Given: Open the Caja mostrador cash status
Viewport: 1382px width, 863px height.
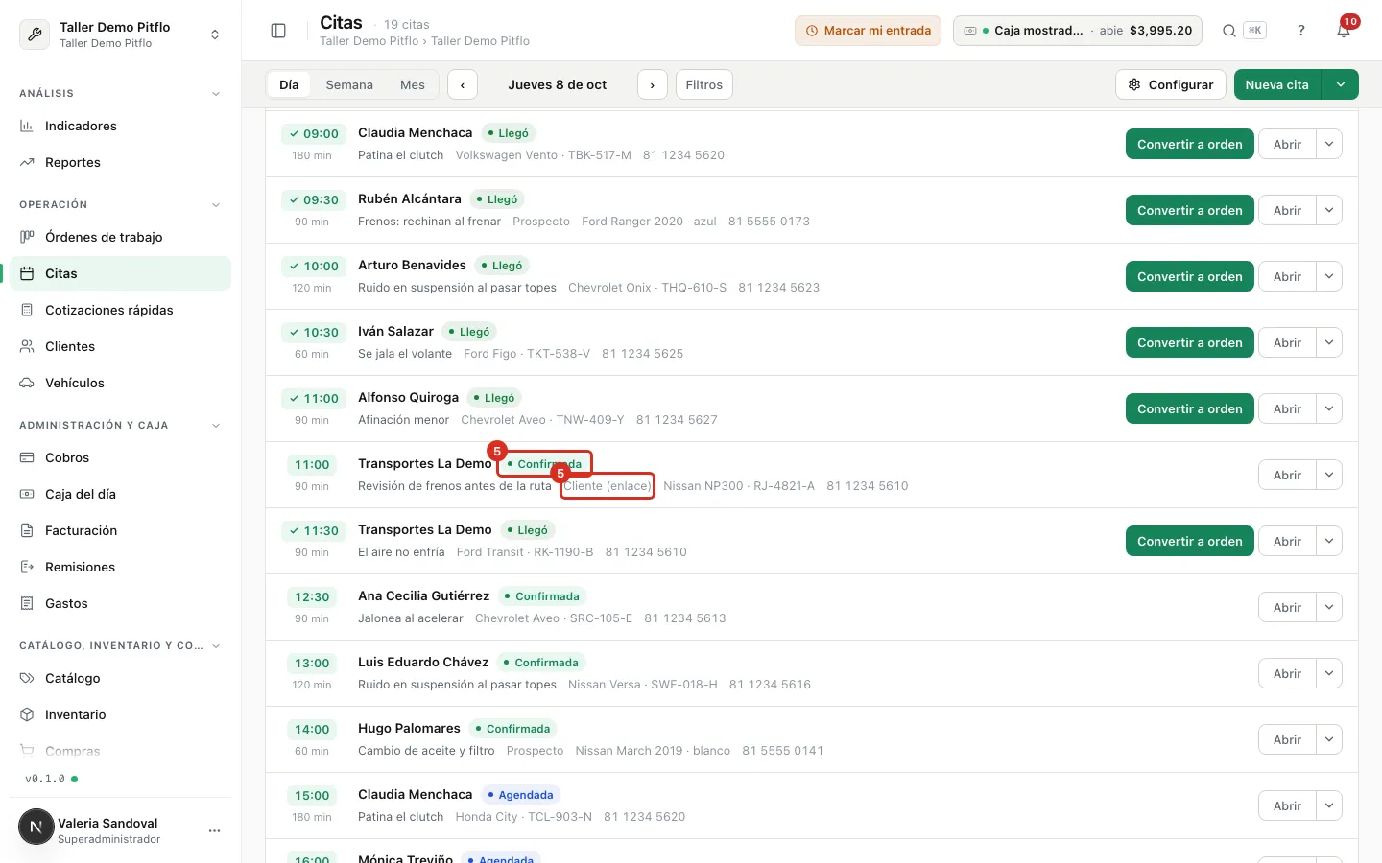Looking at the screenshot, I should point(1078,31).
